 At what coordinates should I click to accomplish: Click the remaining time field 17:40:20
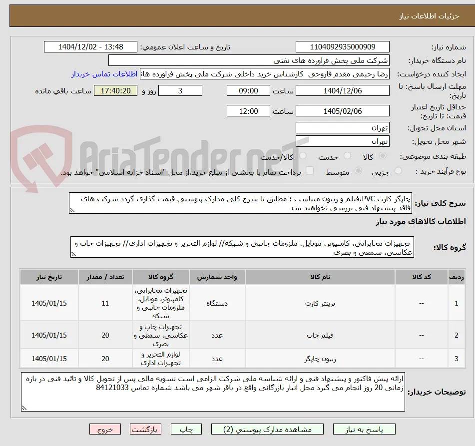pyautogui.click(x=115, y=90)
